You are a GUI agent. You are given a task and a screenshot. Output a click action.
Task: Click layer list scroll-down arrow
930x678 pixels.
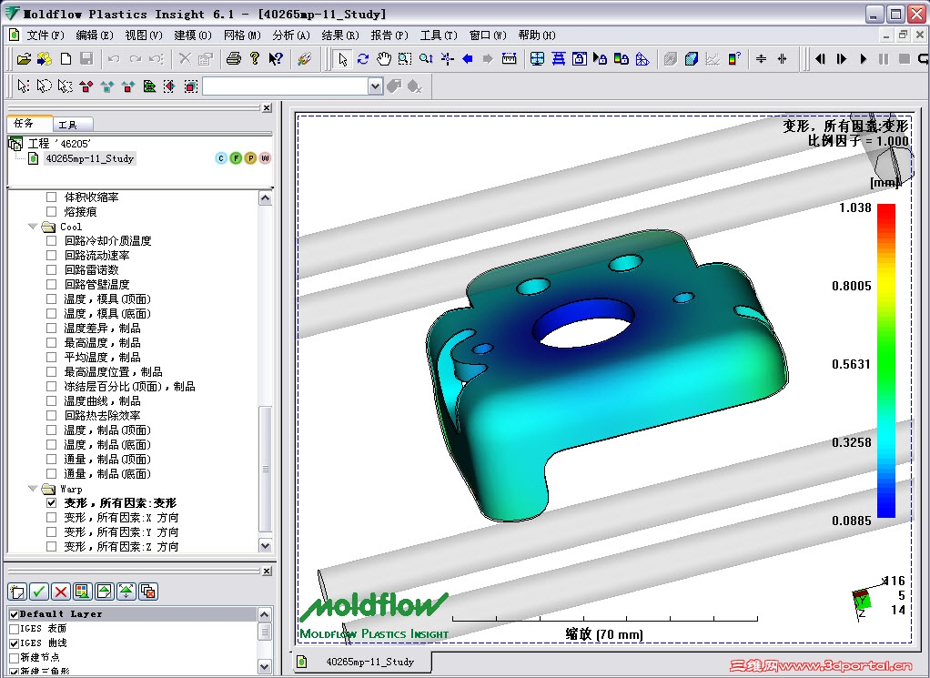(x=265, y=667)
